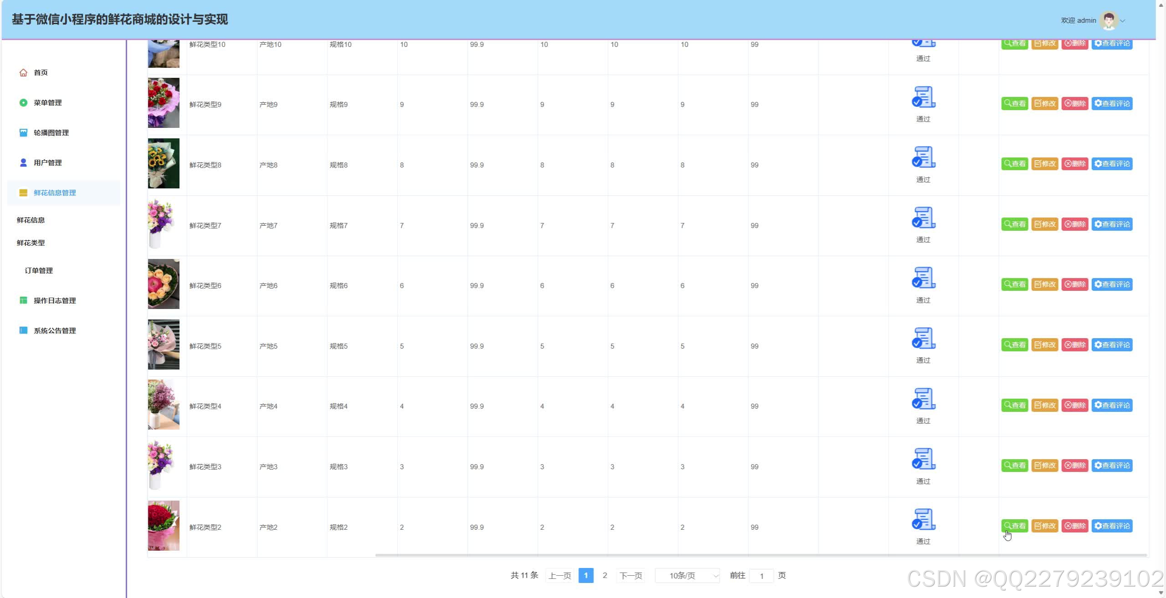Click the horizontal table scrollbar
Viewport: 1166px width, 598px height.
[x=761, y=555]
